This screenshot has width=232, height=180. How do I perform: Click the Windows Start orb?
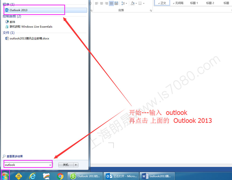tap(5, 176)
